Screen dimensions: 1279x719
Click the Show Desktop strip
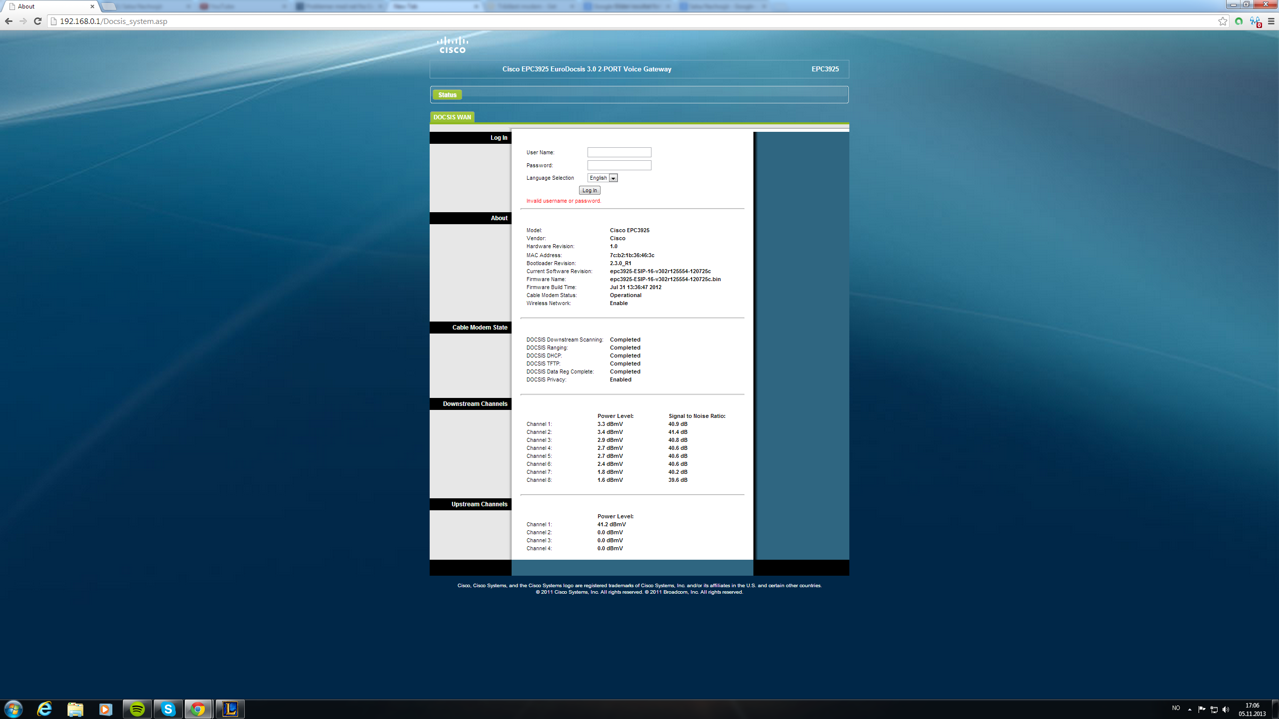coord(1276,709)
